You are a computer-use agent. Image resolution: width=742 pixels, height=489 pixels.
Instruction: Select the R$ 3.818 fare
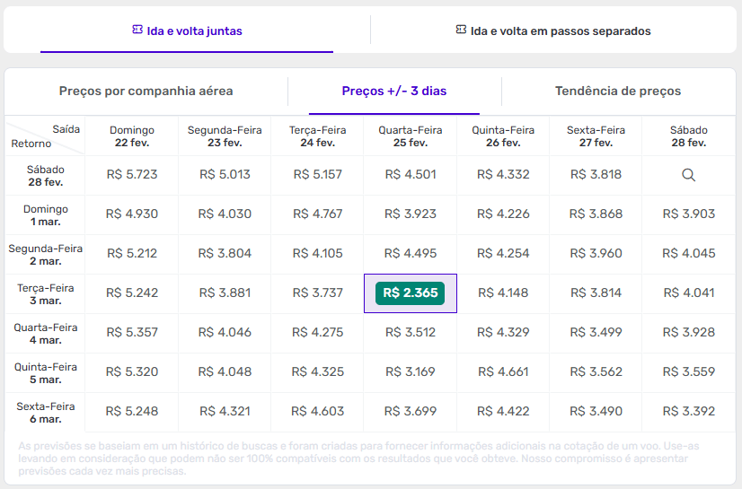click(596, 175)
